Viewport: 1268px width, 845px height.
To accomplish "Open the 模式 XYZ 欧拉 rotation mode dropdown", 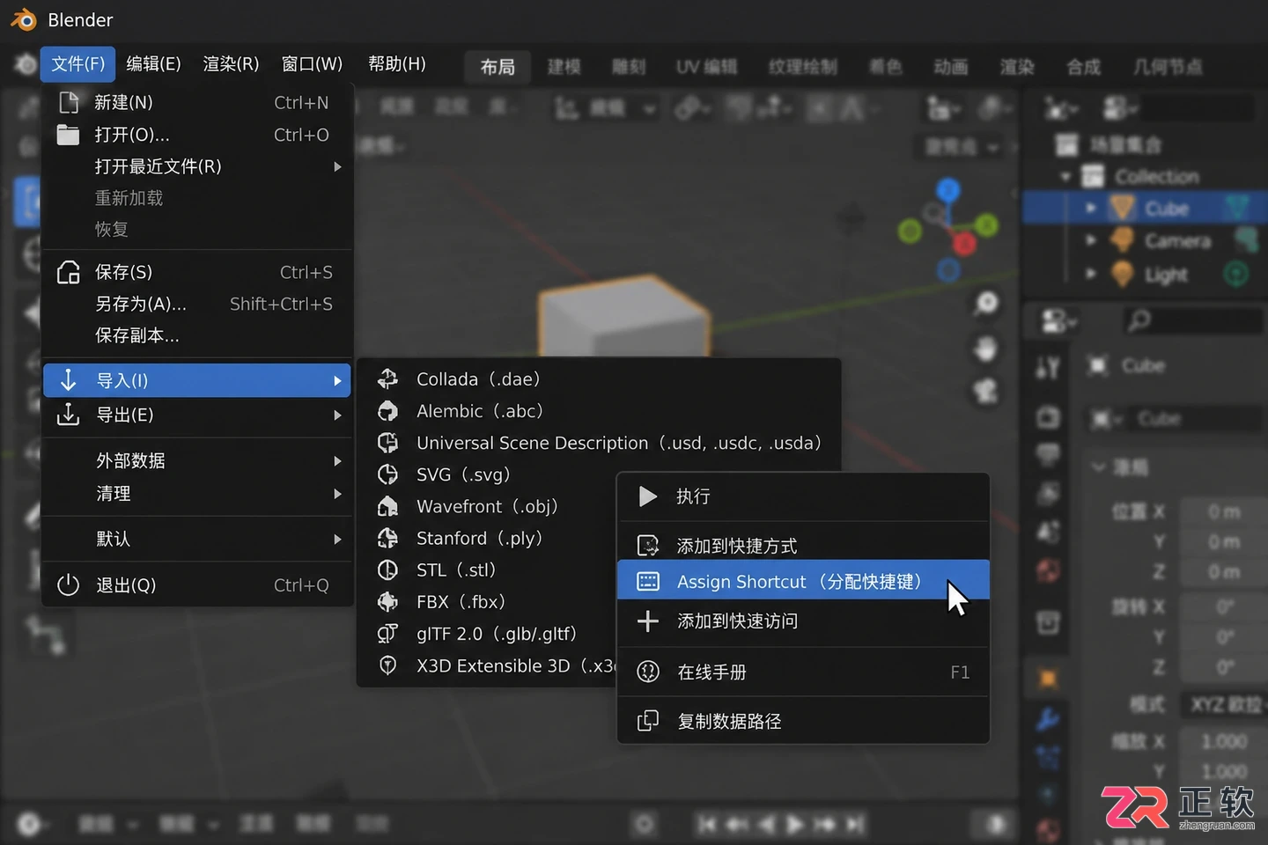I will point(1224,705).
